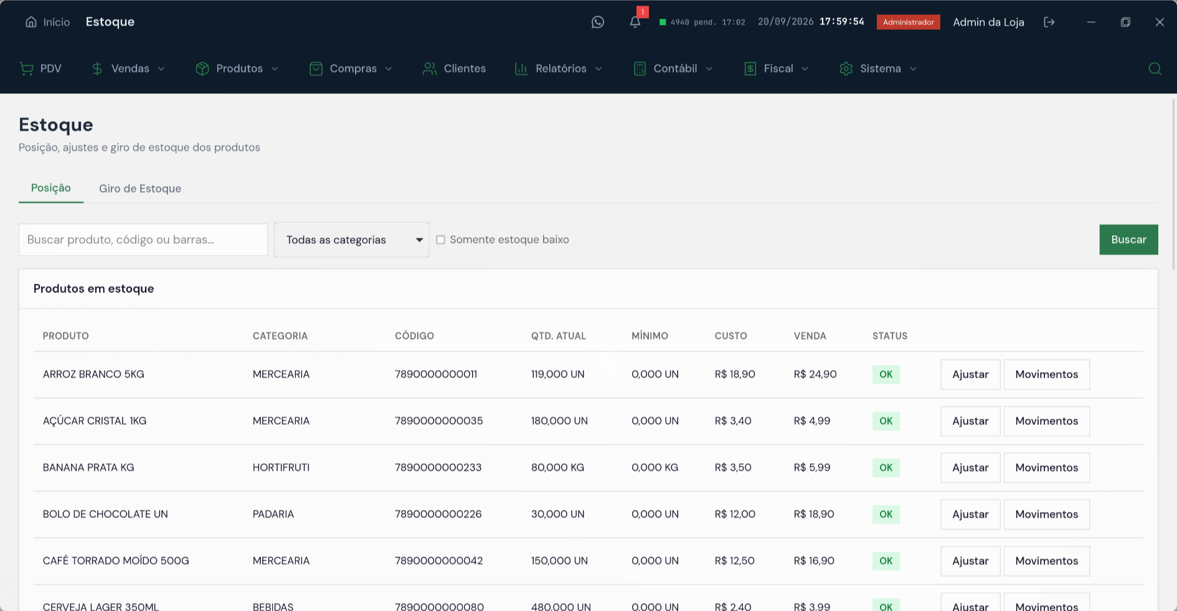Open the WhatsApp icon in header
The image size is (1177, 611).
598,22
